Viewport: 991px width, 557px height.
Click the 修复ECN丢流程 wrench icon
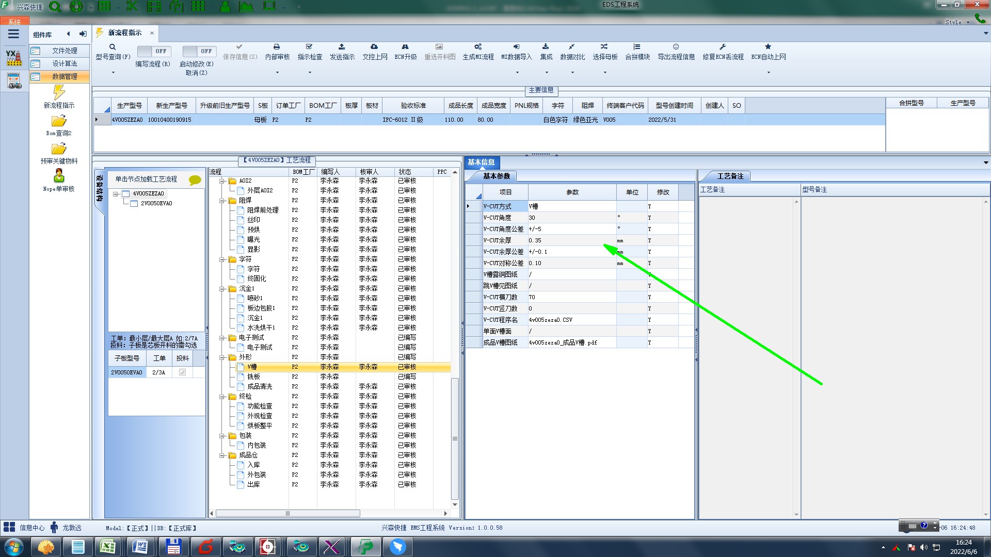coord(723,47)
